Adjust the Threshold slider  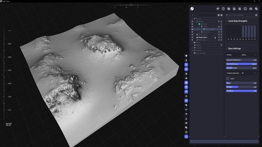tap(242, 91)
